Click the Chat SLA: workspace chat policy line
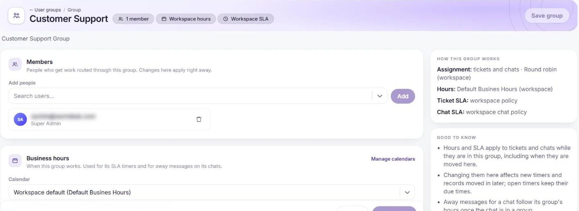 point(482,112)
